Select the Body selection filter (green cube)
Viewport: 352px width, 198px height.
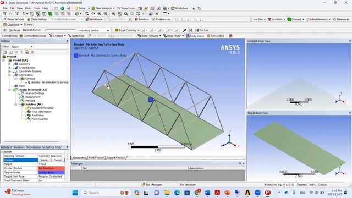click(50, 14)
